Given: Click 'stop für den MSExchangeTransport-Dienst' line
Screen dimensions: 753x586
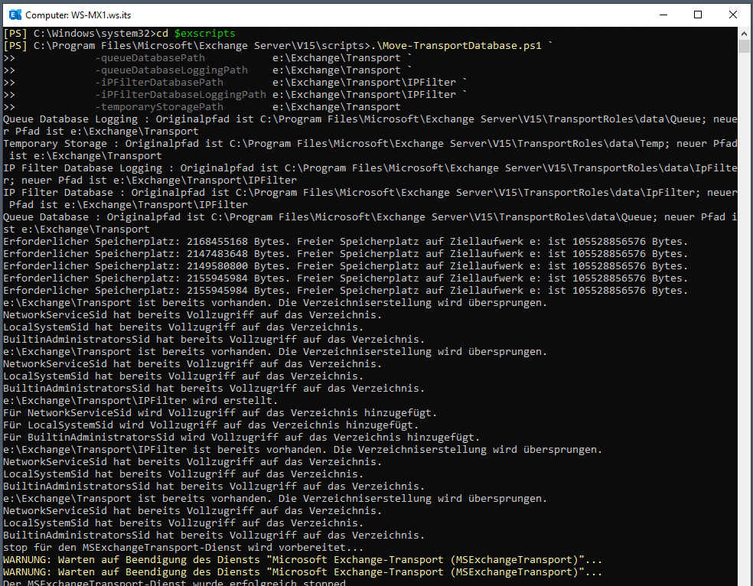Looking at the screenshot, I should (x=183, y=548).
